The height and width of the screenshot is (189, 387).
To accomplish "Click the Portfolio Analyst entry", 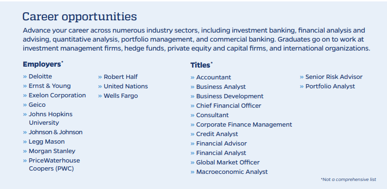I will pos(330,86).
